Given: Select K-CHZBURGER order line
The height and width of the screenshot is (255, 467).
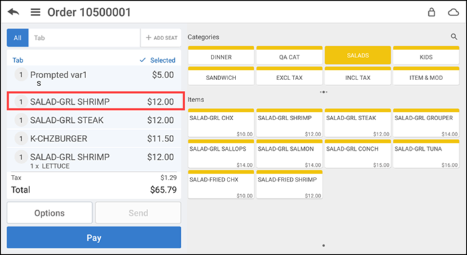Looking at the screenshot, I should coord(94,139).
